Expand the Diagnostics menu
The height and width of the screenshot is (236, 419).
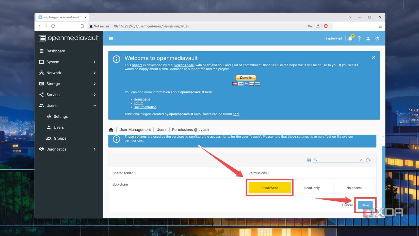[x=68, y=149]
